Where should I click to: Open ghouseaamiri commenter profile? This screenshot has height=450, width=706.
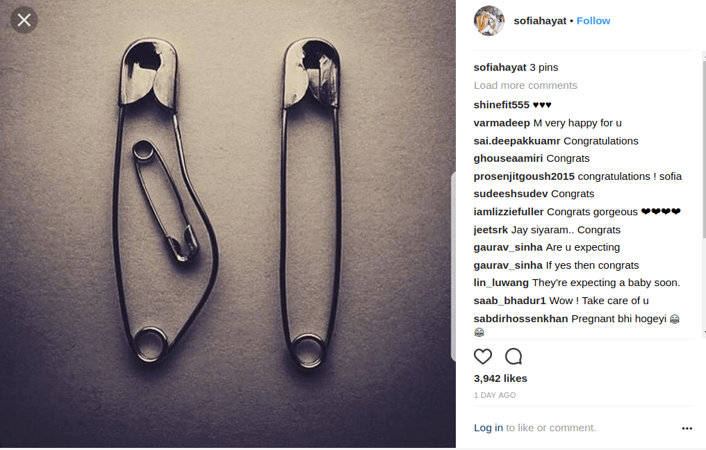pos(508,158)
